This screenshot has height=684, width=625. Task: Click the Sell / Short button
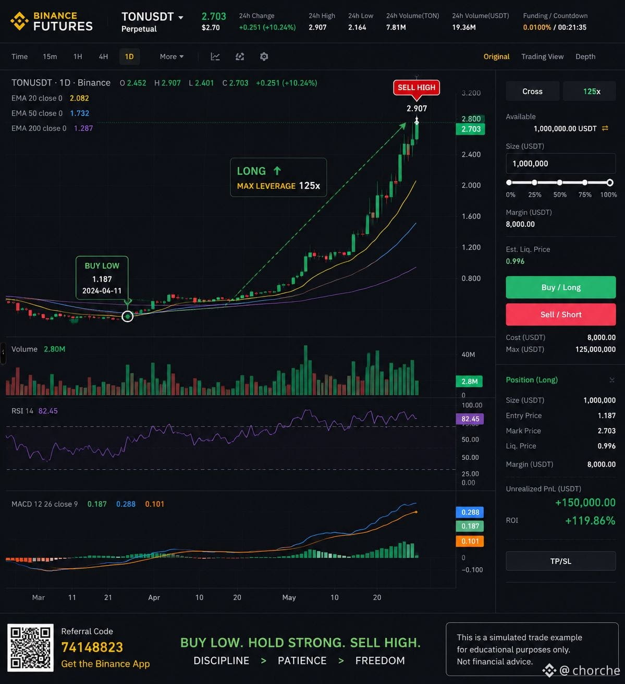(560, 314)
